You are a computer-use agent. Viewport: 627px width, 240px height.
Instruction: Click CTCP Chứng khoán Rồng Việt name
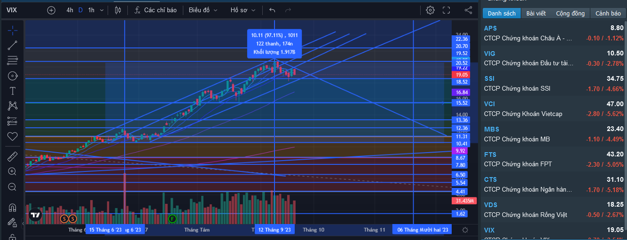525,215
